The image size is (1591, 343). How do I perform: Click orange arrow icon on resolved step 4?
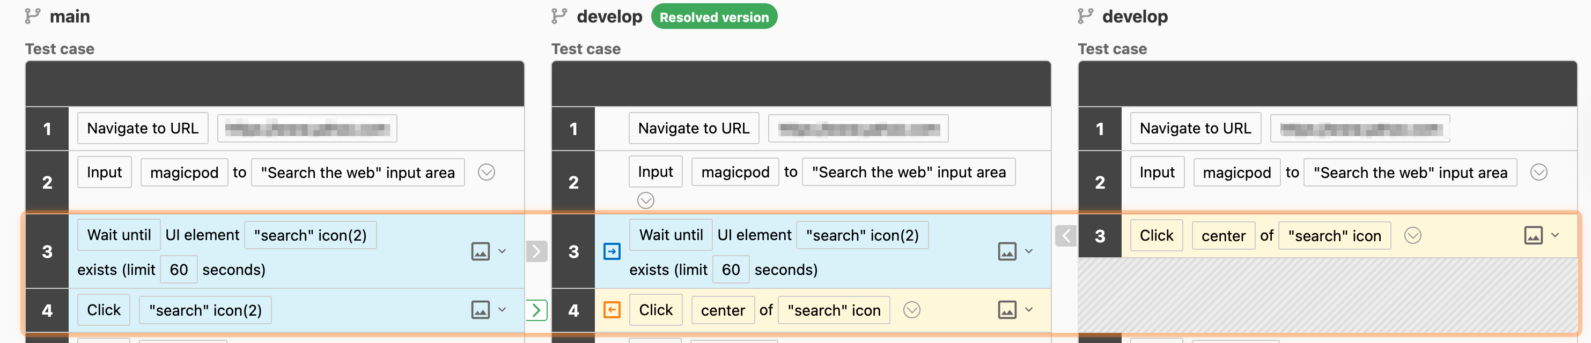pyautogui.click(x=612, y=310)
